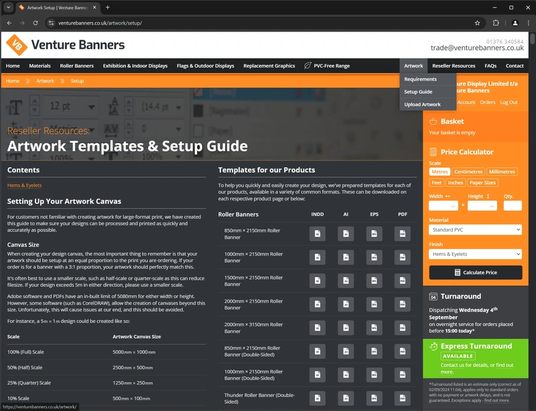
Task: Select Feet scale option
Action: [x=437, y=183]
